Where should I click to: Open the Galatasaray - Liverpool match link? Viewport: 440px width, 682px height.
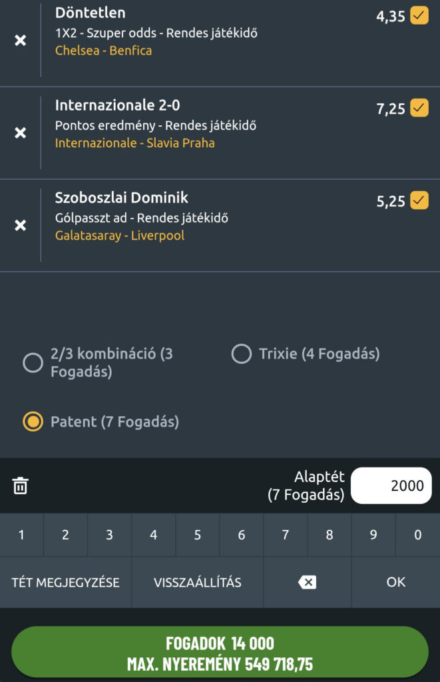(120, 236)
